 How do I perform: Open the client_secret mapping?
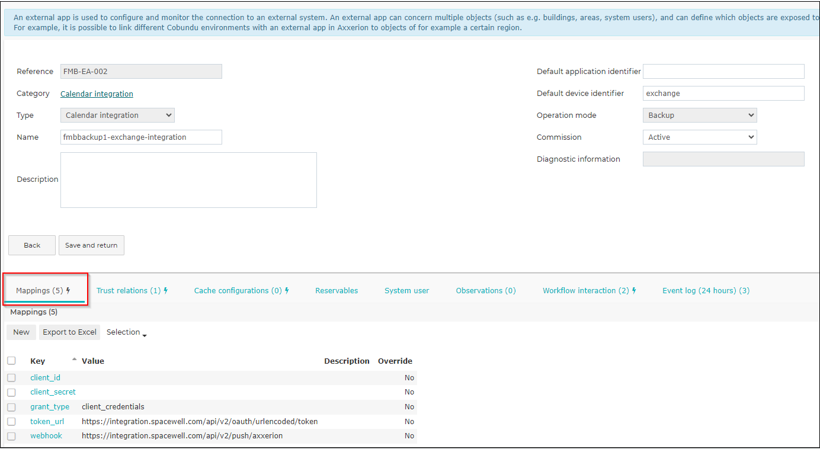pyautogui.click(x=53, y=392)
